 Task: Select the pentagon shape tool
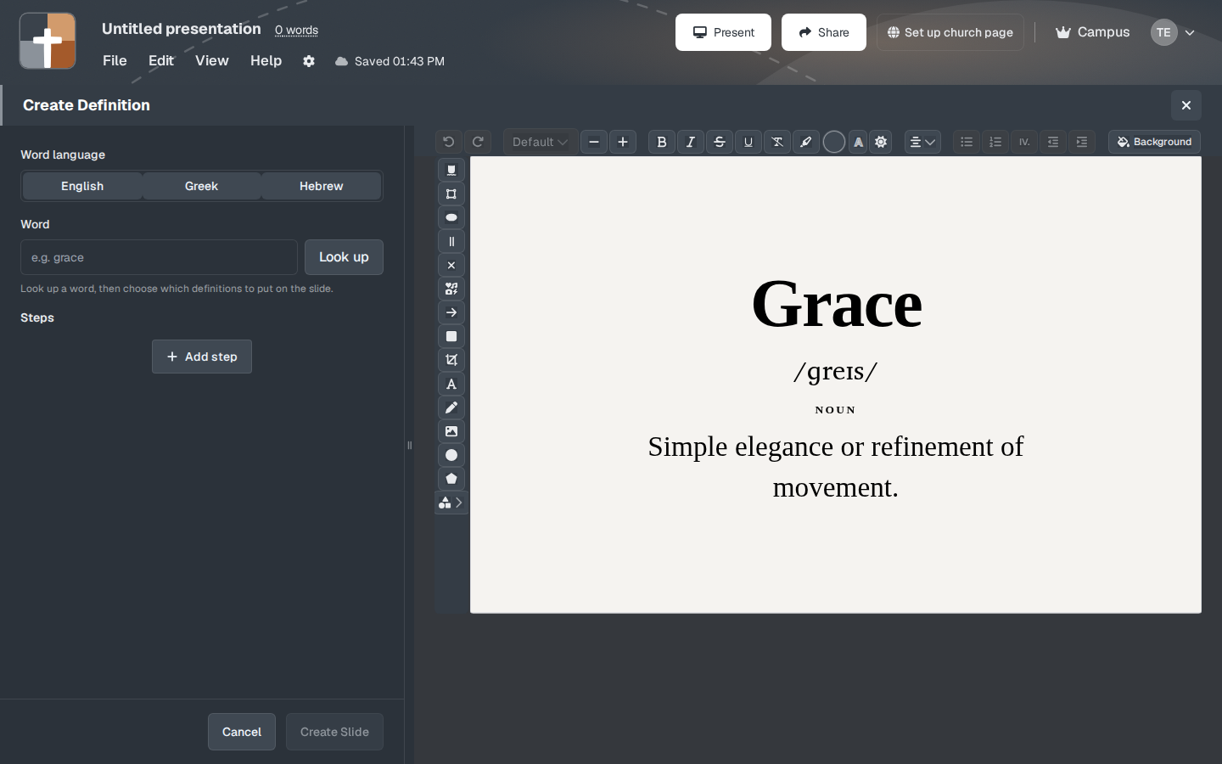tap(451, 479)
